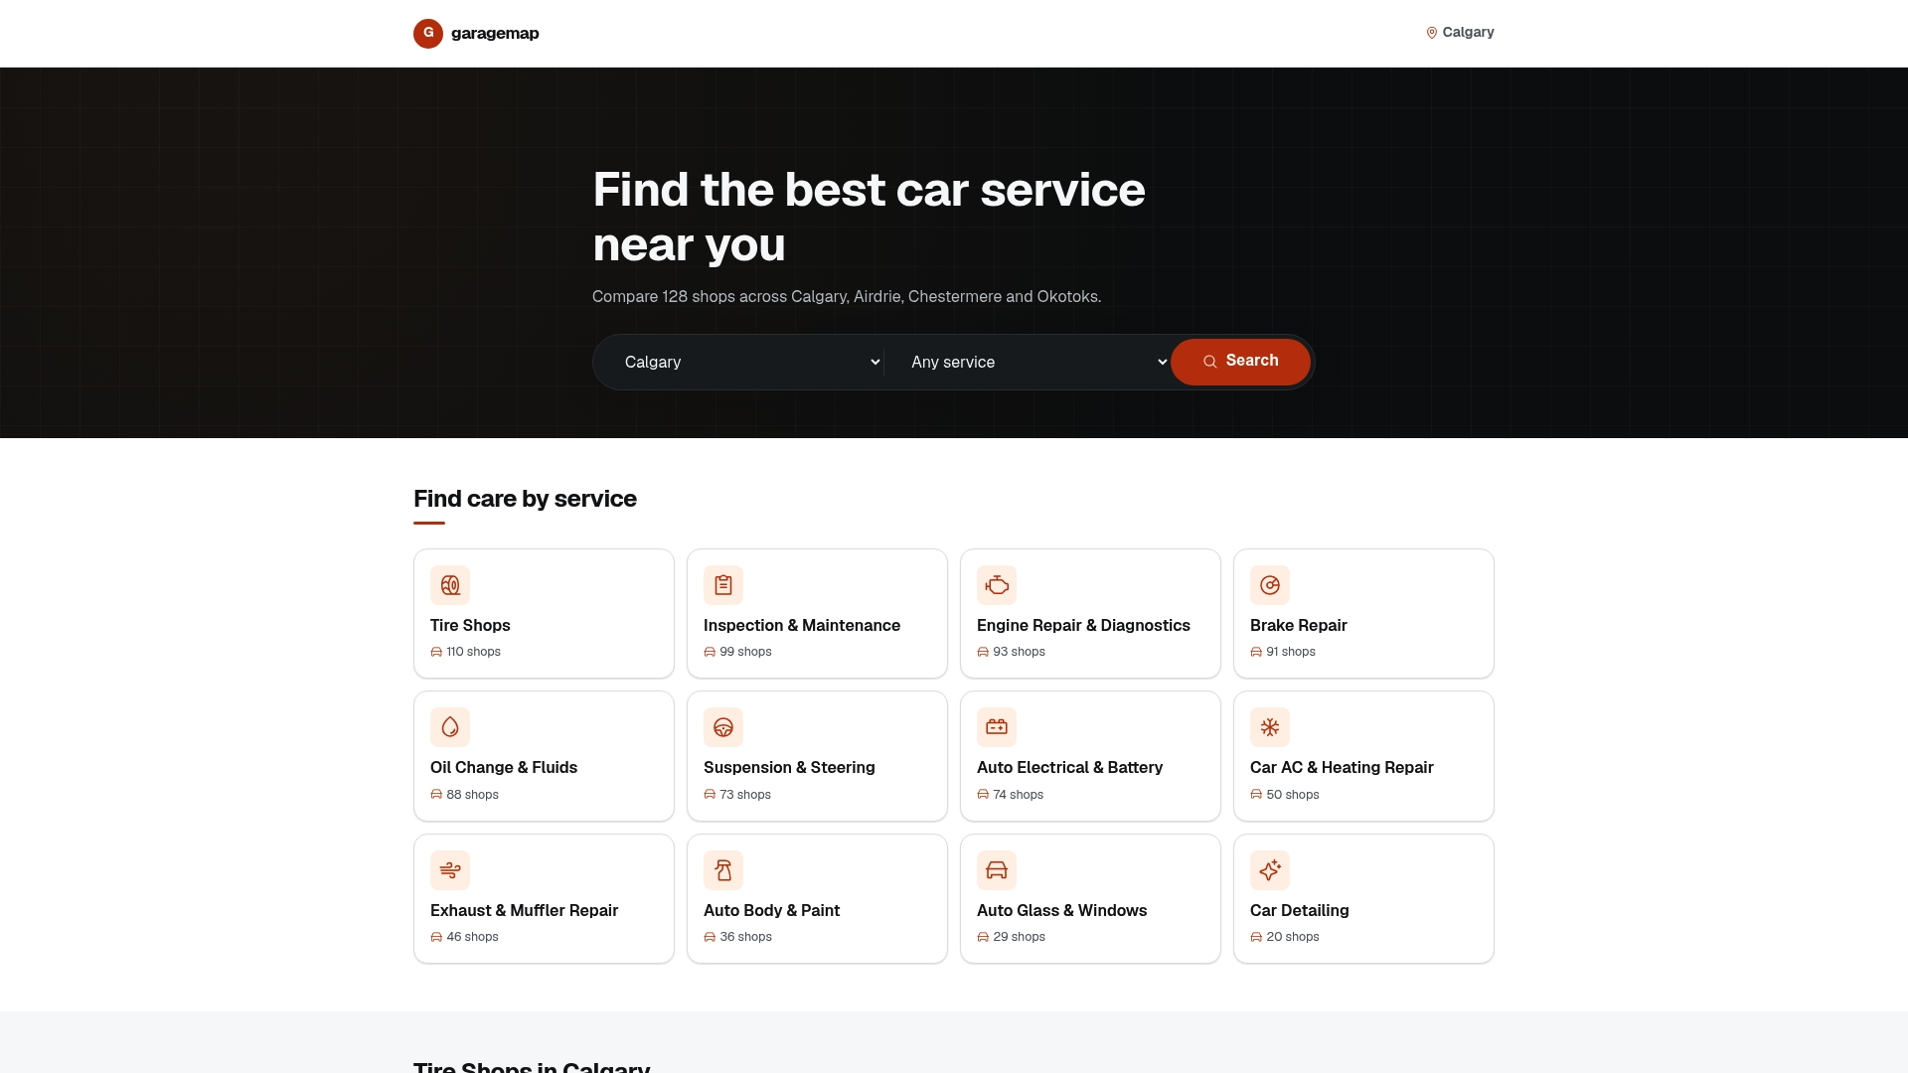This screenshot has height=1073, width=1908.
Task: Click the Car AC snowflake icon
Action: click(x=1270, y=727)
